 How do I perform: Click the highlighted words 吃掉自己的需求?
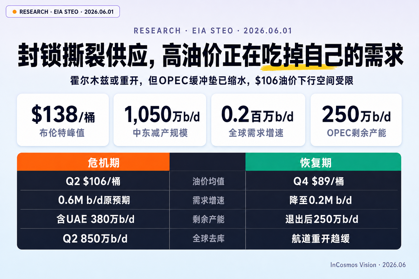pos(333,55)
